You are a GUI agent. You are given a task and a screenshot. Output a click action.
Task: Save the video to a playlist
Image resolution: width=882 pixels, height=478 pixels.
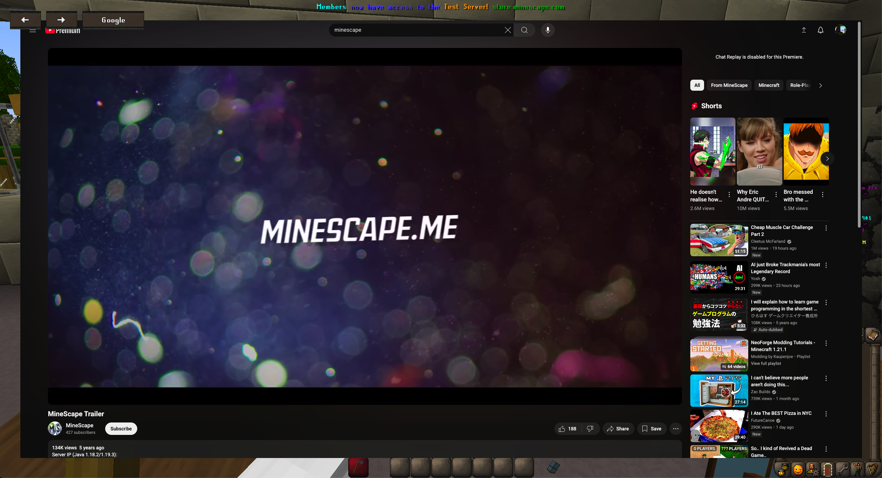coord(652,429)
